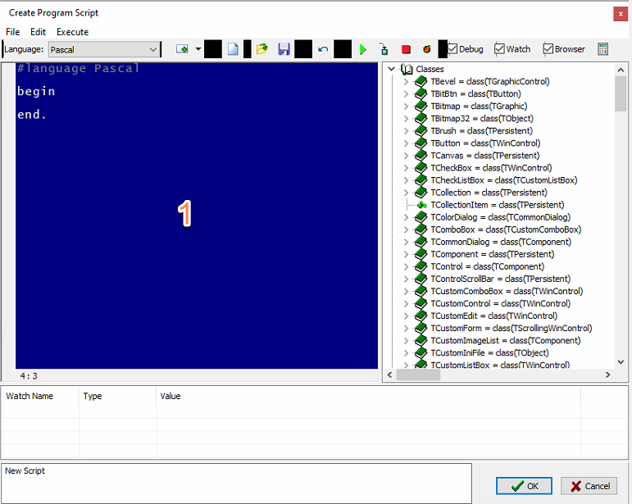Select TCustomComboBox = class(TWinControl) row

[x=507, y=291]
